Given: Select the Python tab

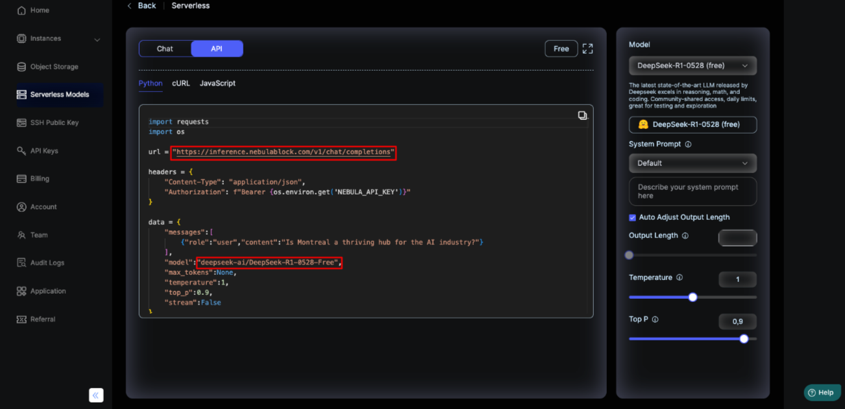Looking at the screenshot, I should [x=151, y=84].
